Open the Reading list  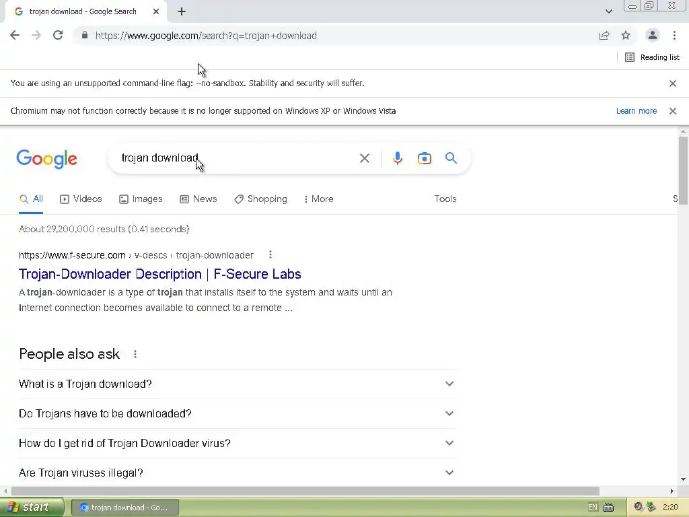tap(652, 57)
